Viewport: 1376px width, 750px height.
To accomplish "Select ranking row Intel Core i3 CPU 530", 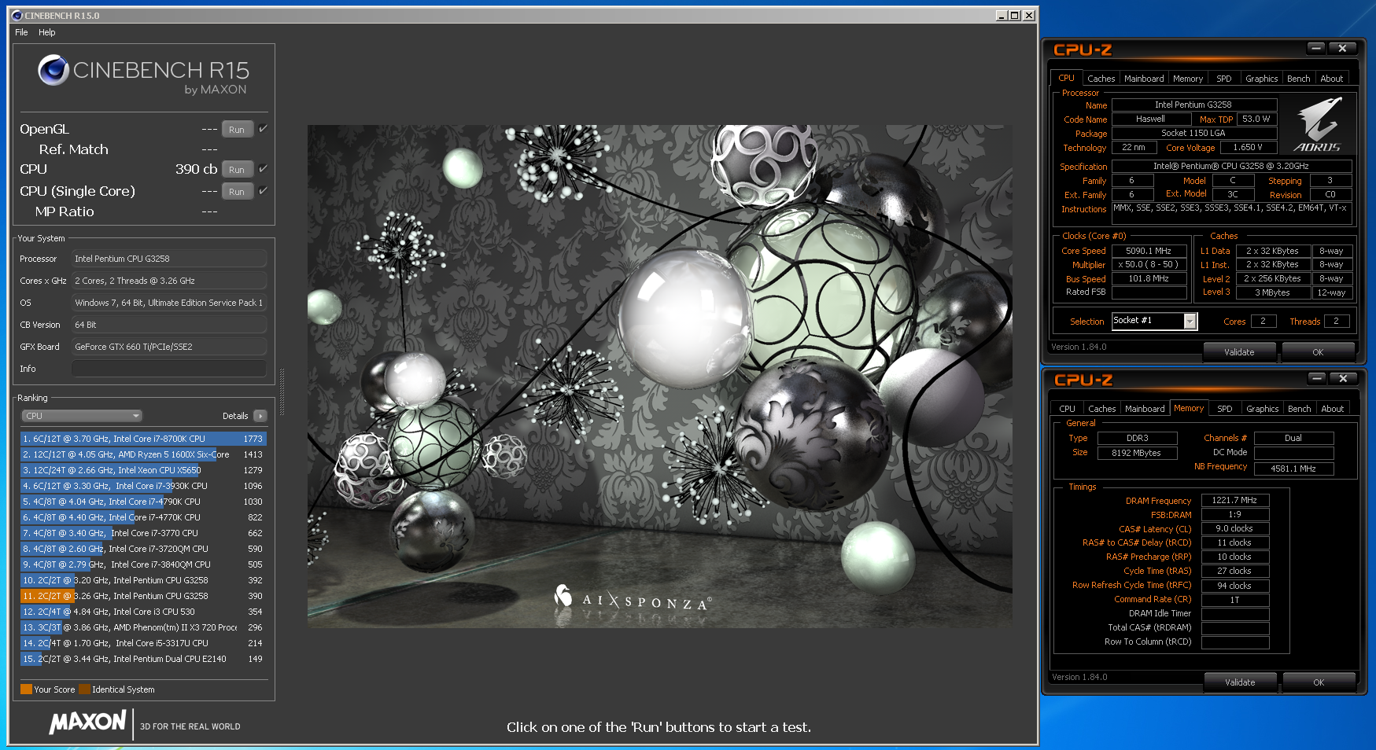I will coord(143,612).
